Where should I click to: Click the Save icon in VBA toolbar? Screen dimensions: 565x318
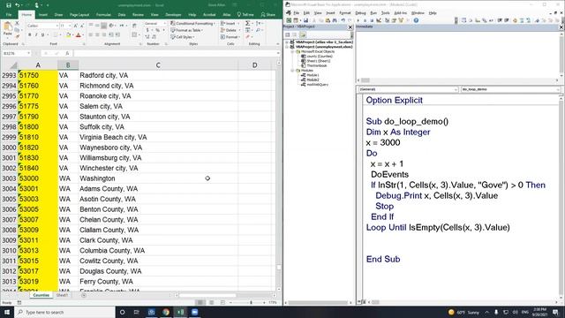click(x=305, y=20)
